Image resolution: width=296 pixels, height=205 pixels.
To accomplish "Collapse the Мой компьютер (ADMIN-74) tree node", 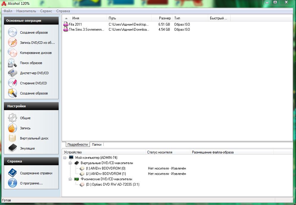I will (65, 158).
